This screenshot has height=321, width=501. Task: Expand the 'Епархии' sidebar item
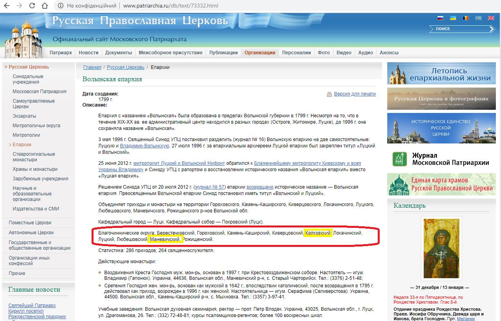tap(10, 145)
